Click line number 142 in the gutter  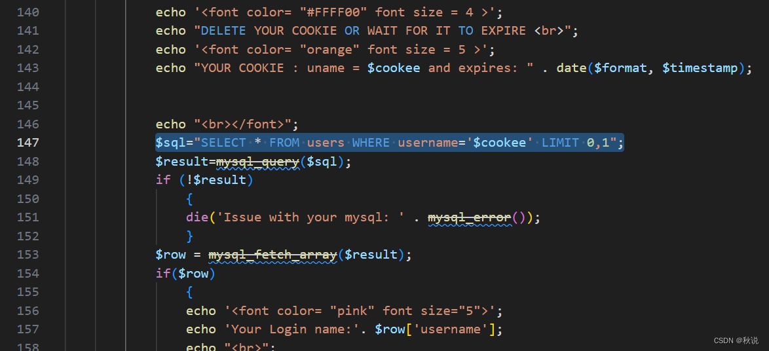tap(28, 50)
